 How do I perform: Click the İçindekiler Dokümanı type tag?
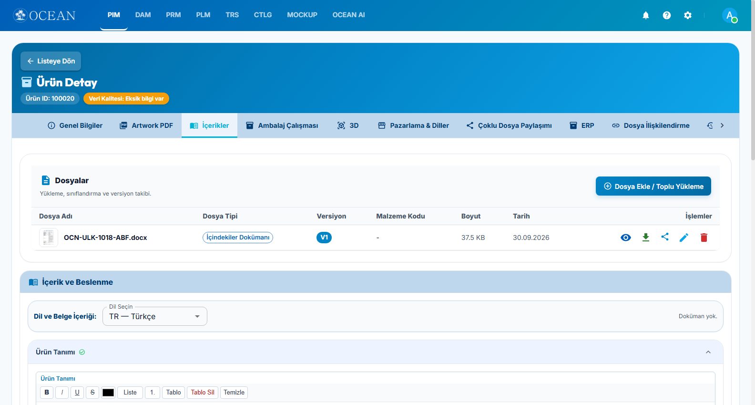click(x=238, y=238)
